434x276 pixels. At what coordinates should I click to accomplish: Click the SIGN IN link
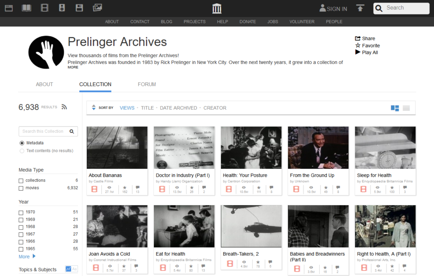(333, 8)
